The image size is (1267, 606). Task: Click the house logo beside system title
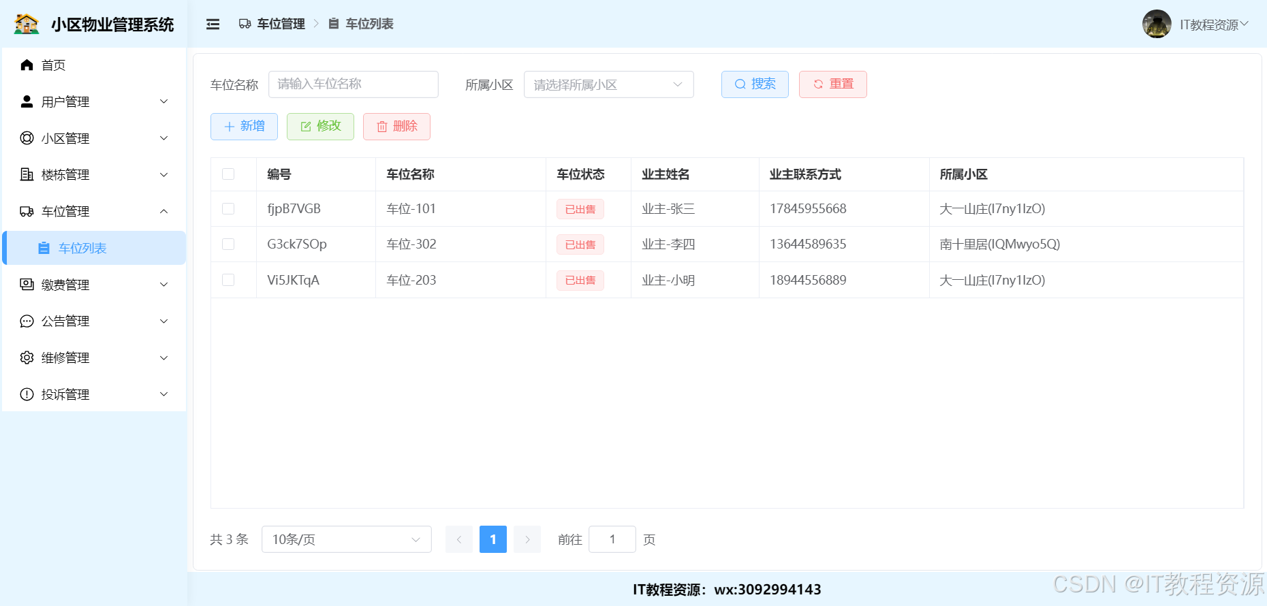(27, 24)
